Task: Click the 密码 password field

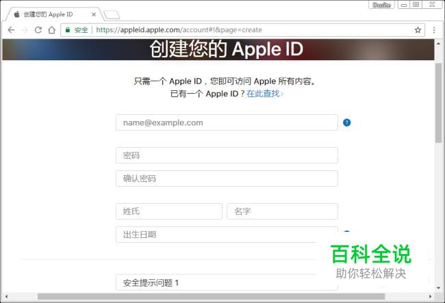Action: coord(227,155)
